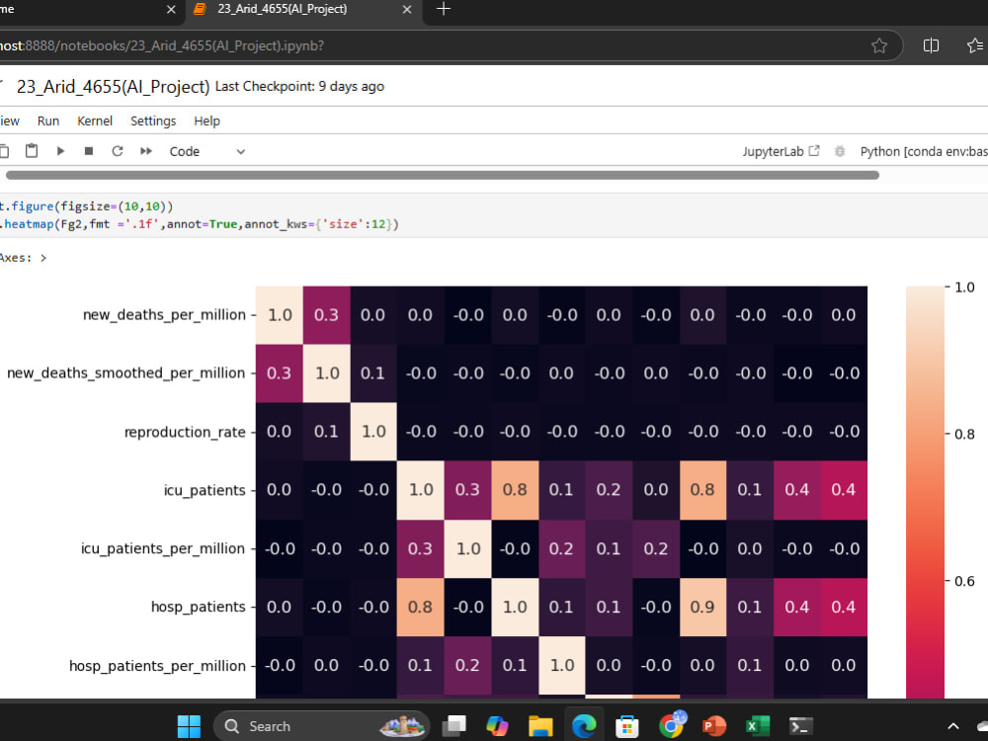Open Excel from taskbar
Viewport: 988px width, 741px height.
[x=758, y=726]
